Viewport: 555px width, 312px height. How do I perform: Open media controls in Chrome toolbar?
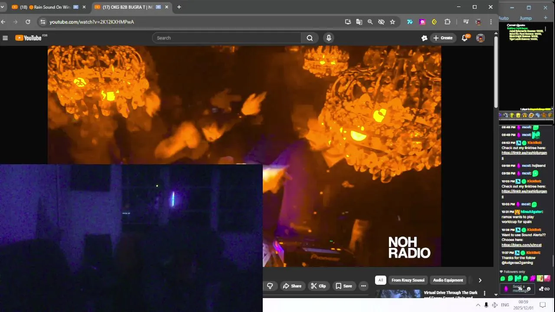[466, 22]
